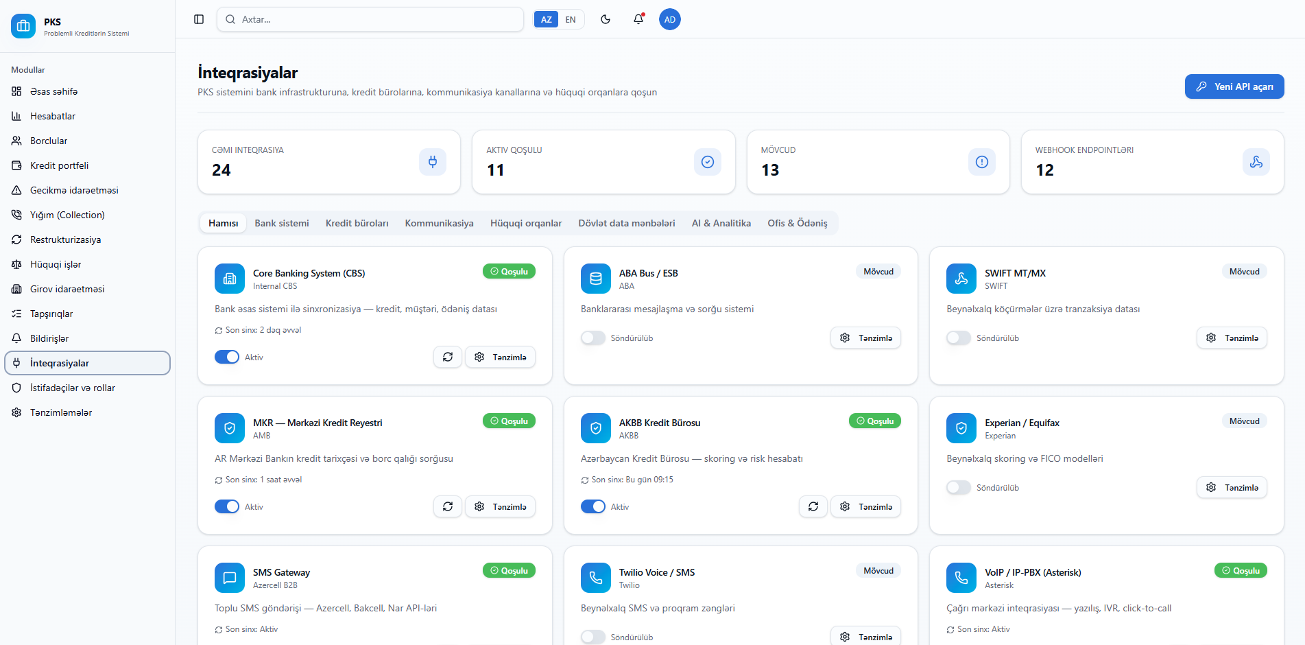1305x645 pixels.
Task: Disable the MKR Aktiv toggle
Action: (x=227, y=506)
